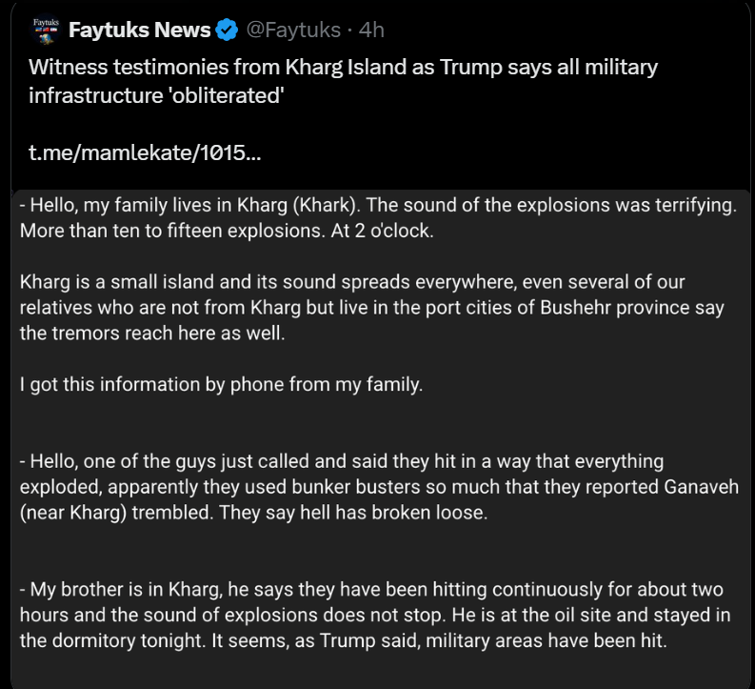Open the Faytuks News display name

point(139,30)
